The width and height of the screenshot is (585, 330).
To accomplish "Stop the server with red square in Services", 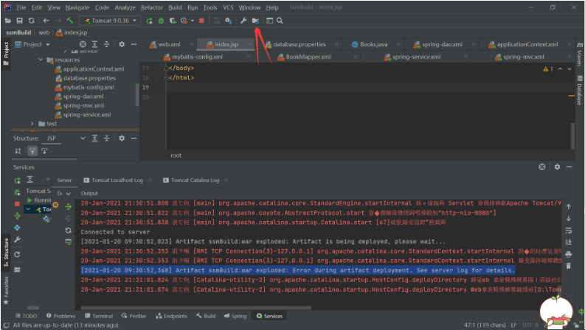I will (x=17, y=204).
